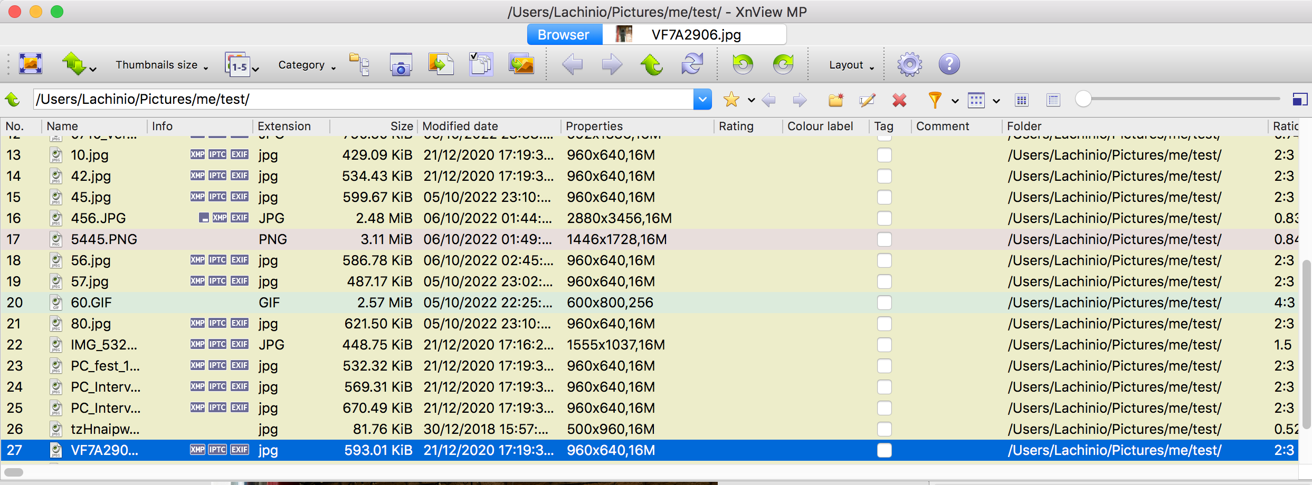The image size is (1312, 485).
Task: Click next folder arrow in address bar
Action: coord(800,100)
